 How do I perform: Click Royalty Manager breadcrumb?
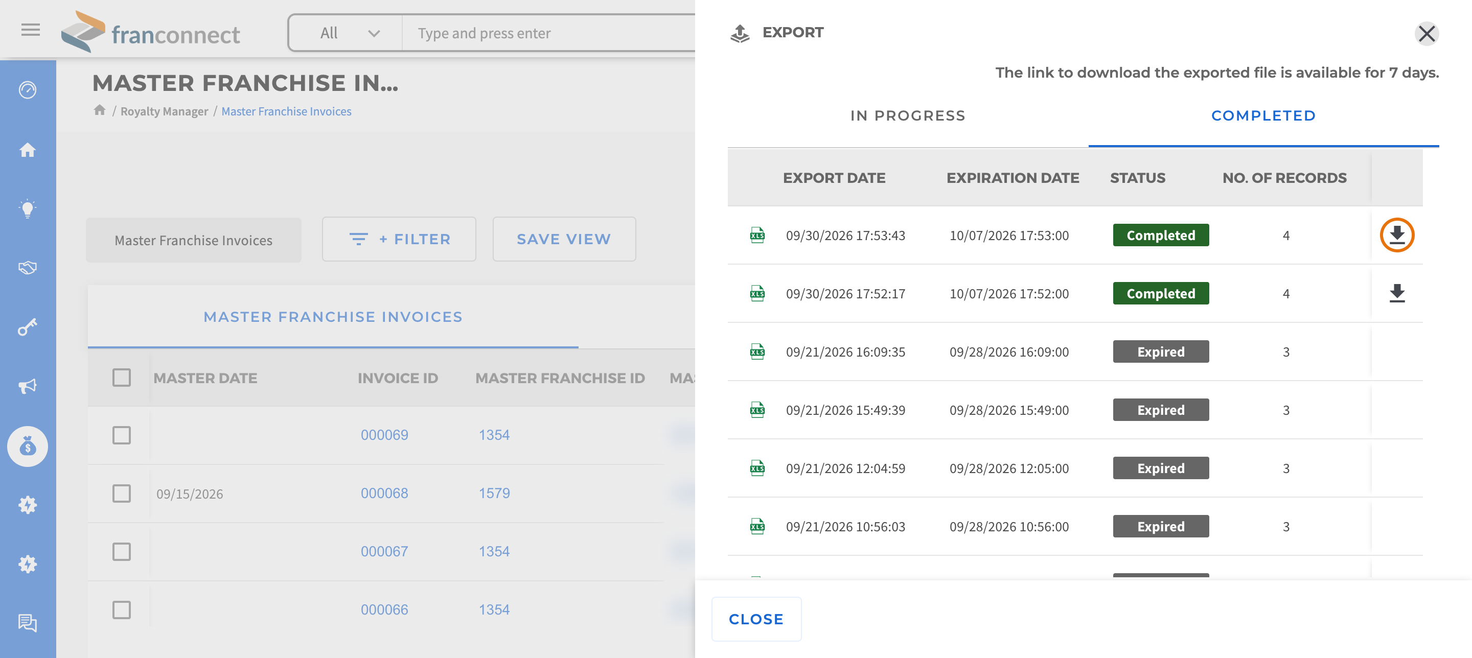(164, 111)
